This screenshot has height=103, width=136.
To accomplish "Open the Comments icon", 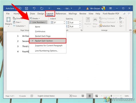I will click(x=129, y=14).
